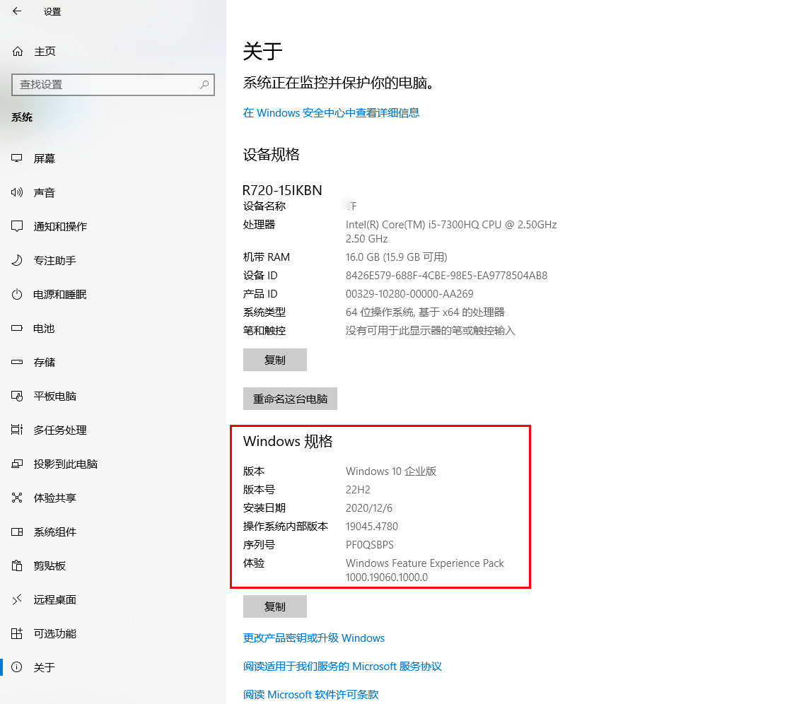Click install date 2020/12/6
804x704 pixels.
click(x=369, y=508)
